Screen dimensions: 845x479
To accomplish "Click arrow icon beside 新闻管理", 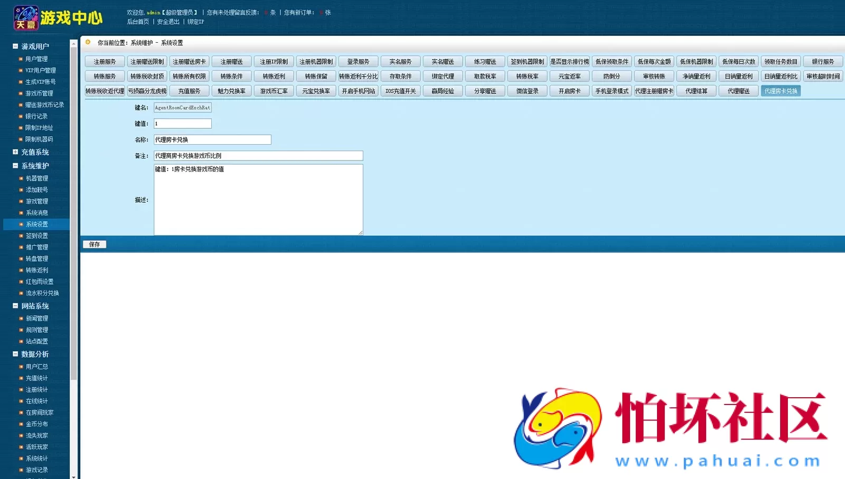I will [21, 318].
